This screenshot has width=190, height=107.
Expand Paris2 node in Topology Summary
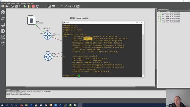158,22
